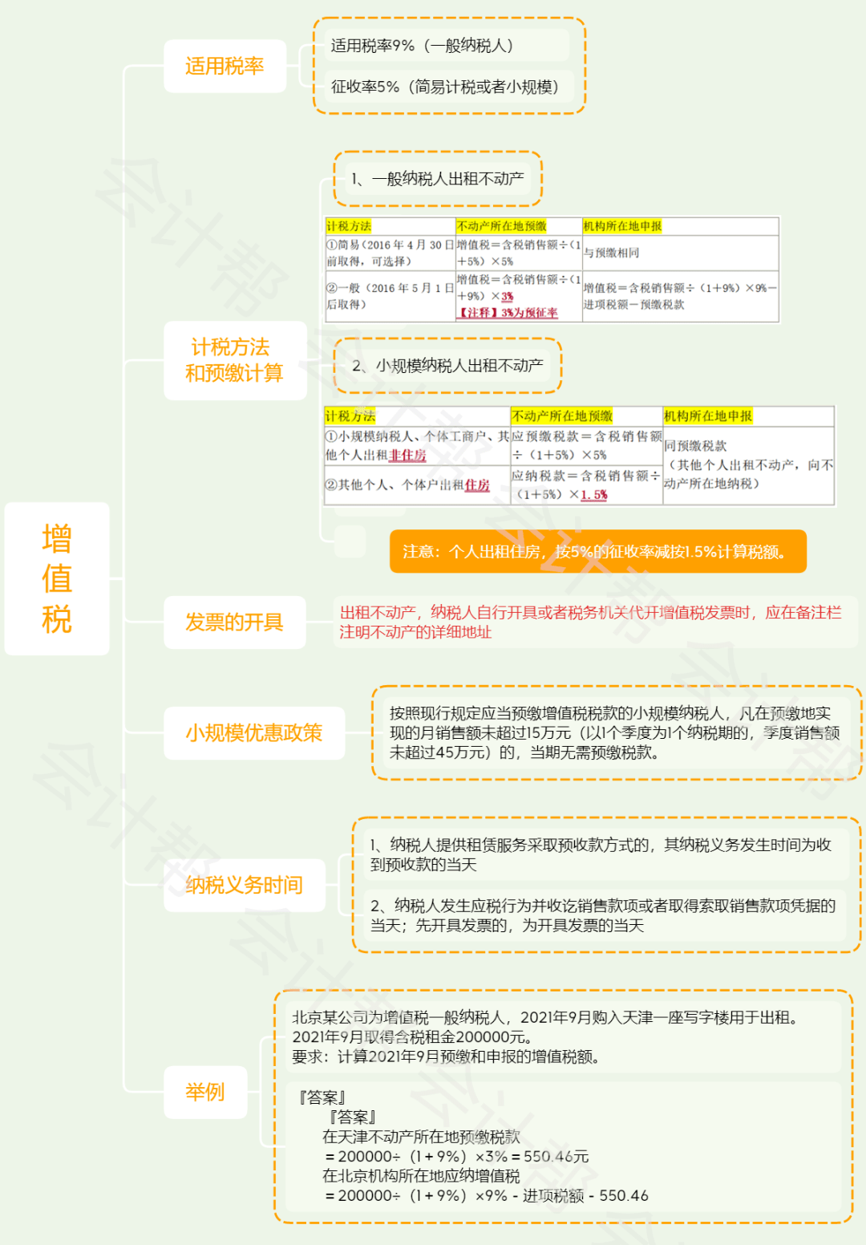The height and width of the screenshot is (1245, 866).
Task: Select the 举例 branch node
Action: 205,1092
